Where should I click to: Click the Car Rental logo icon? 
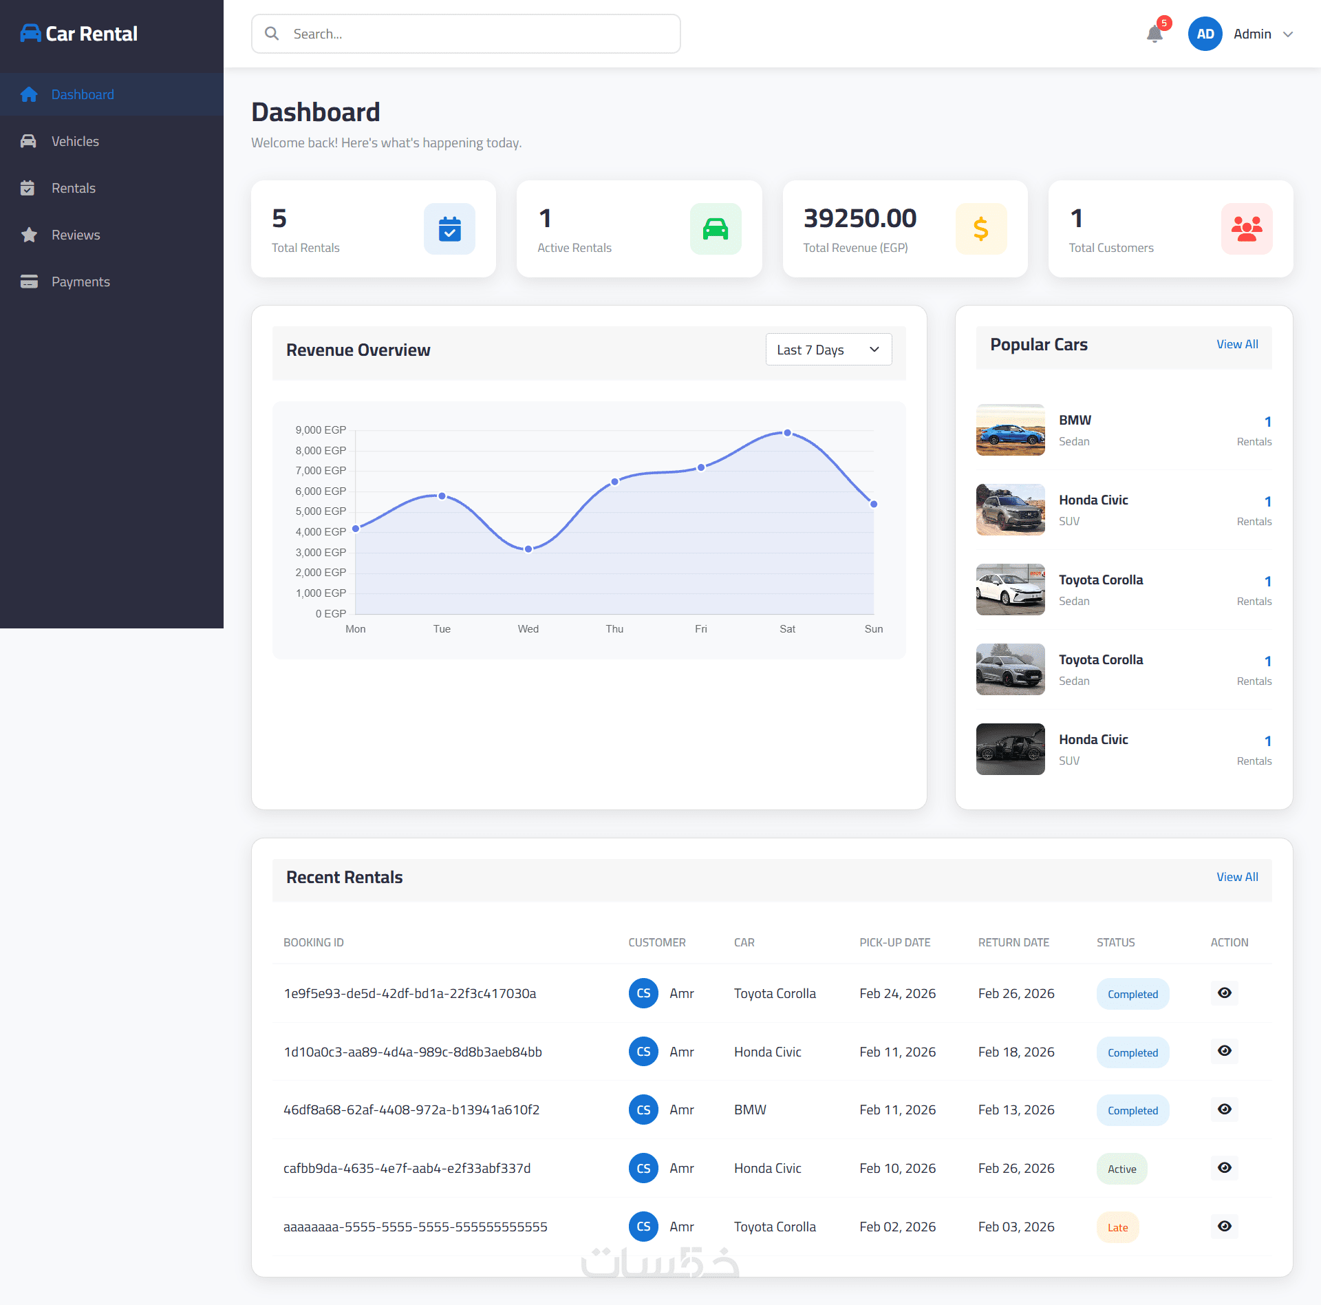pos(30,33)
